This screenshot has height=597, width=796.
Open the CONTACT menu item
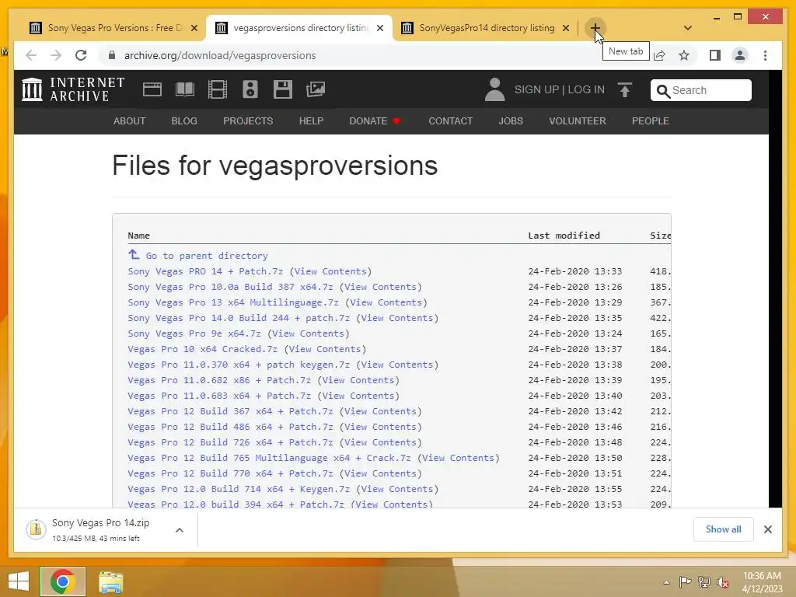(450, 120)
